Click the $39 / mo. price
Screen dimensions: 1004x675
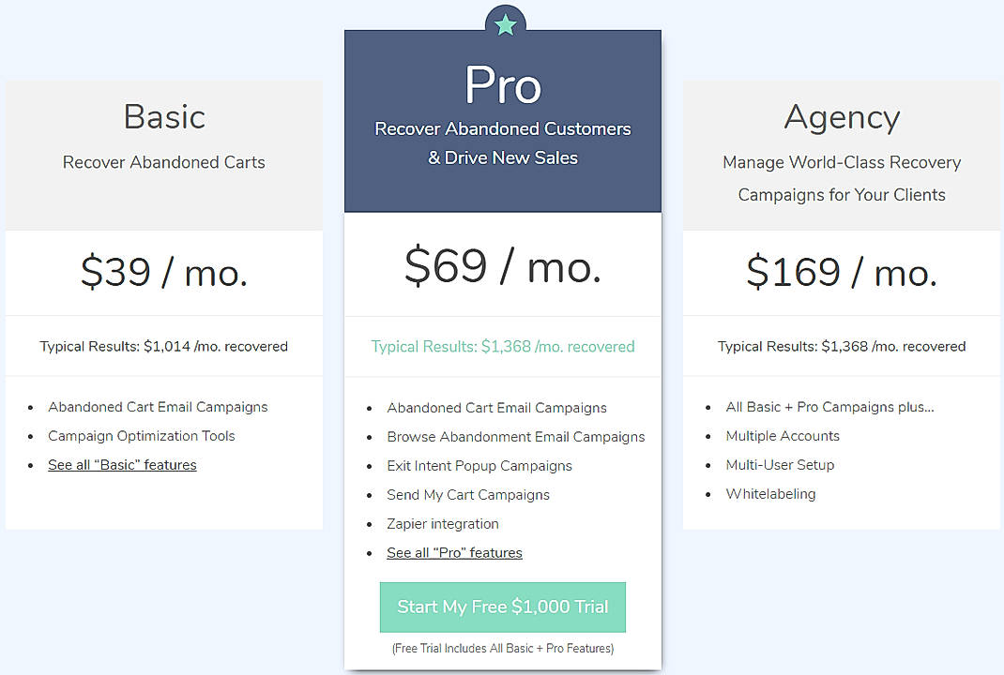(163, 272)
